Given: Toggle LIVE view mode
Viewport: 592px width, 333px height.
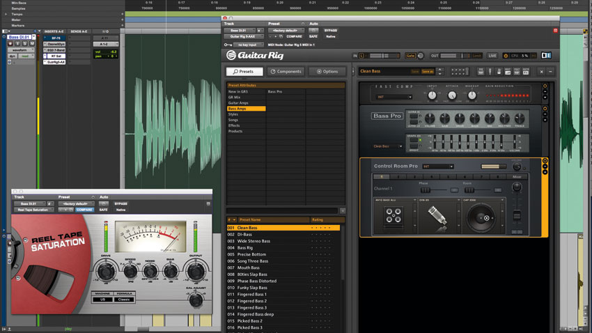Looking at the screenshot, I should [492, 56].
